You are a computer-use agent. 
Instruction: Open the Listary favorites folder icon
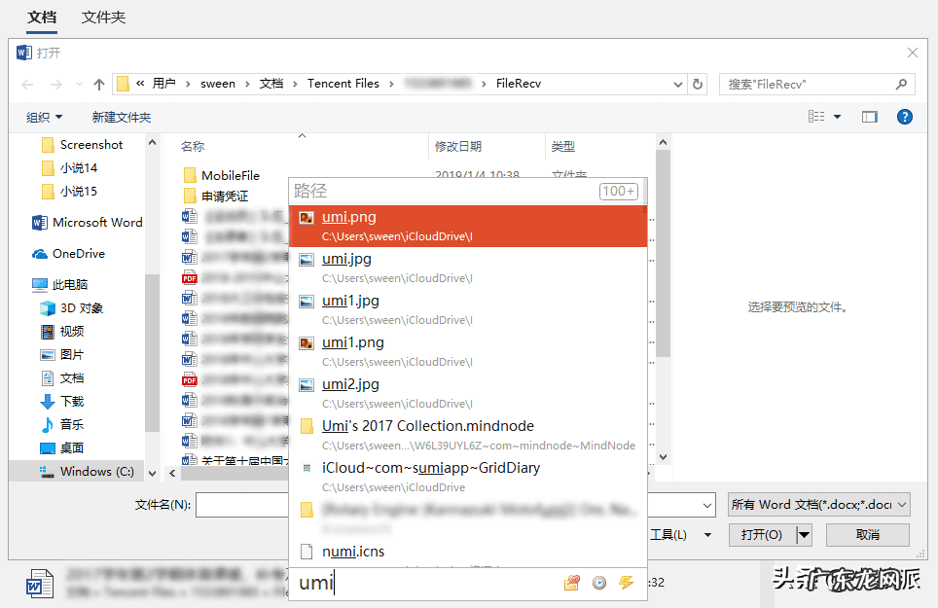(572, 583)
